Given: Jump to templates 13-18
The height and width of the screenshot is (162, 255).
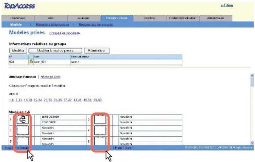Looking at the screenshot, I should 28,100.
